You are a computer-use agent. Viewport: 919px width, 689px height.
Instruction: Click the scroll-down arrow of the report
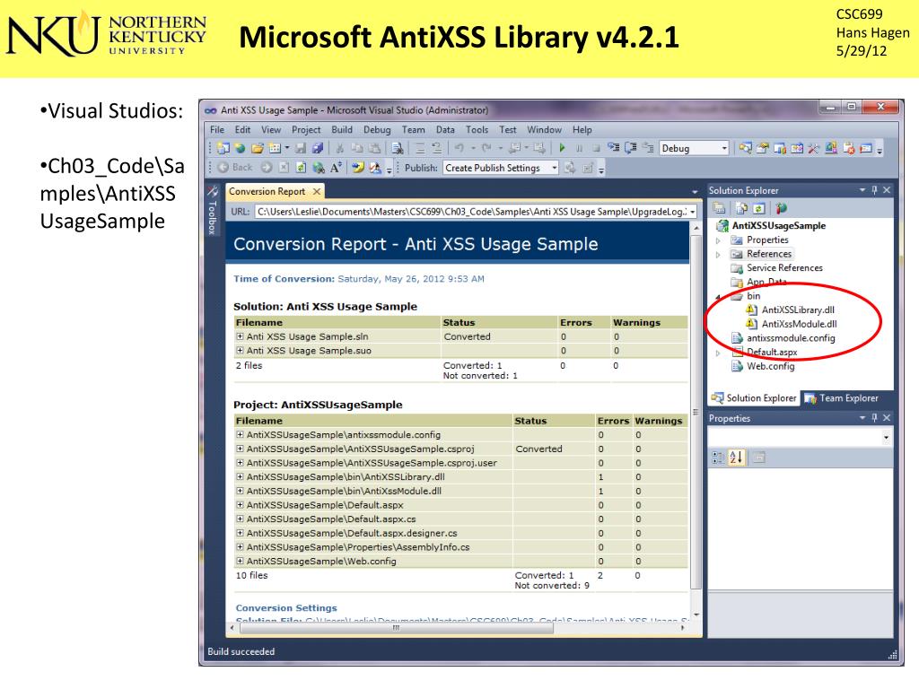coord(696,615)
